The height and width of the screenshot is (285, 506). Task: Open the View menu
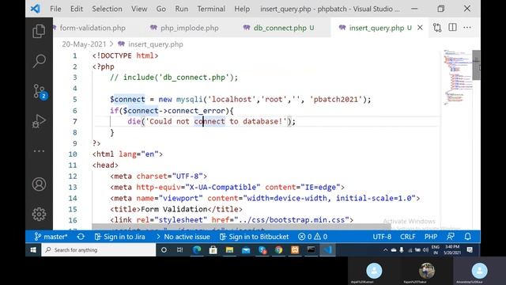(x=139, y=9)
